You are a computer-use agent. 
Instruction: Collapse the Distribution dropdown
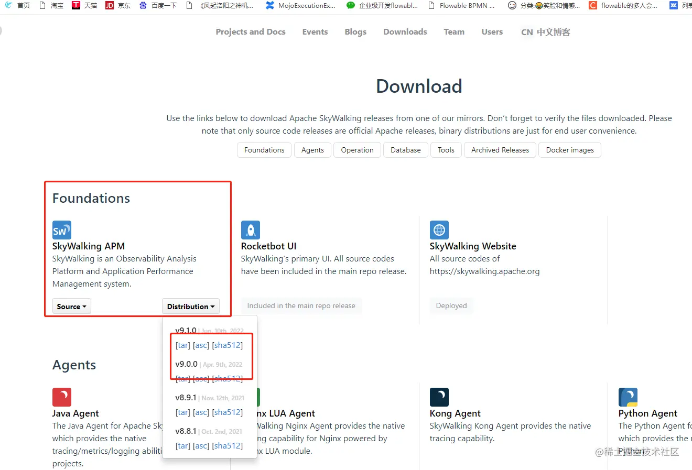tap(190, 307)
